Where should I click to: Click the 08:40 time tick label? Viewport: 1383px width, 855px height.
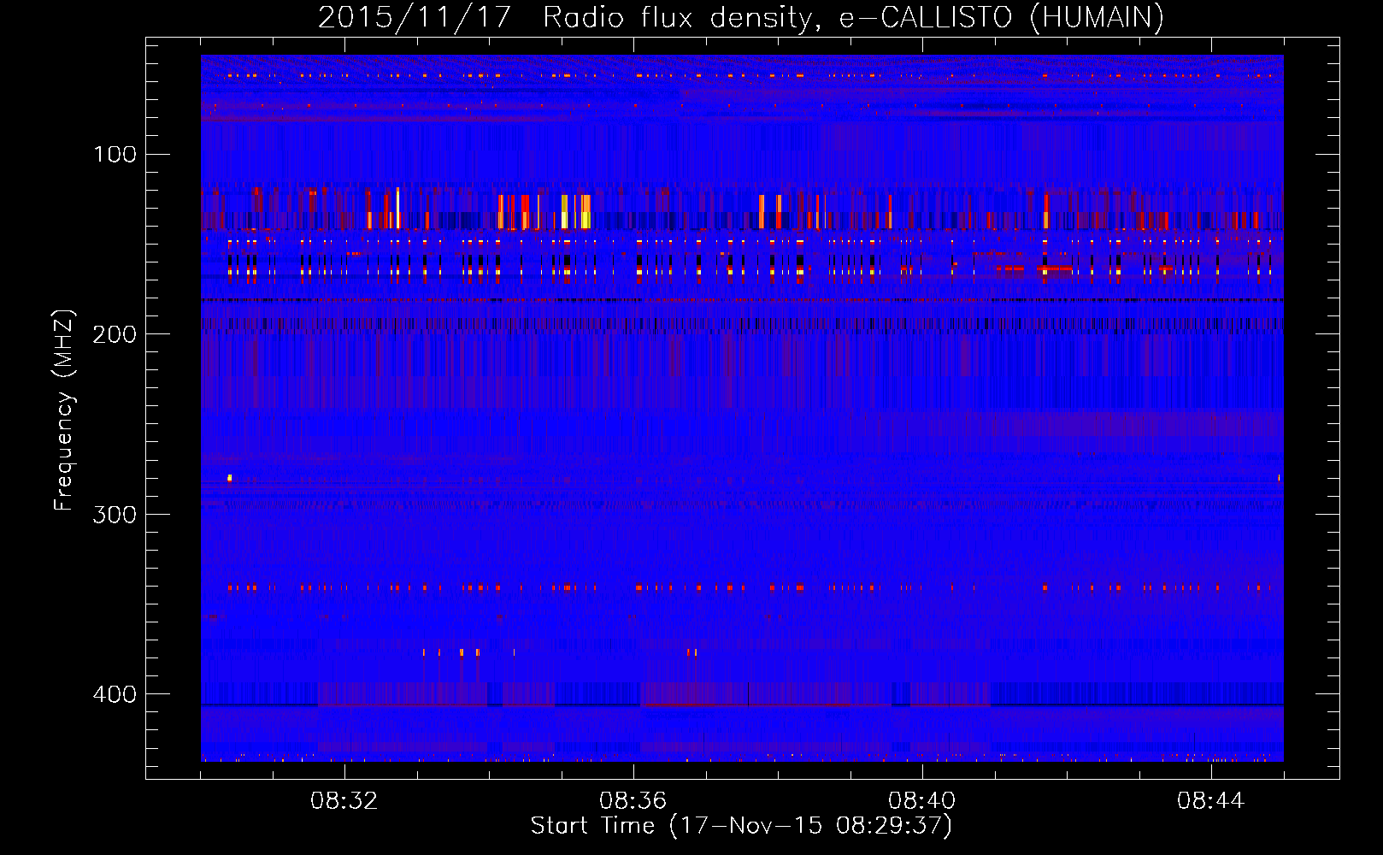pos(922,801)
